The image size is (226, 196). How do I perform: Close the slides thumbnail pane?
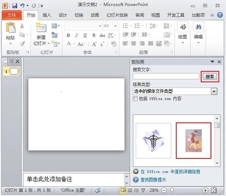pos(17,61)
